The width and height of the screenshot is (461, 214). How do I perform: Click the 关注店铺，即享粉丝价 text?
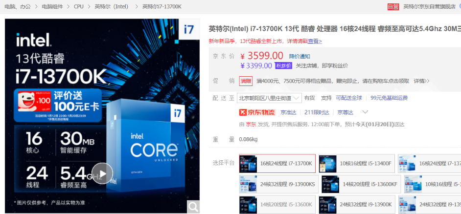[x=322, y=66]
